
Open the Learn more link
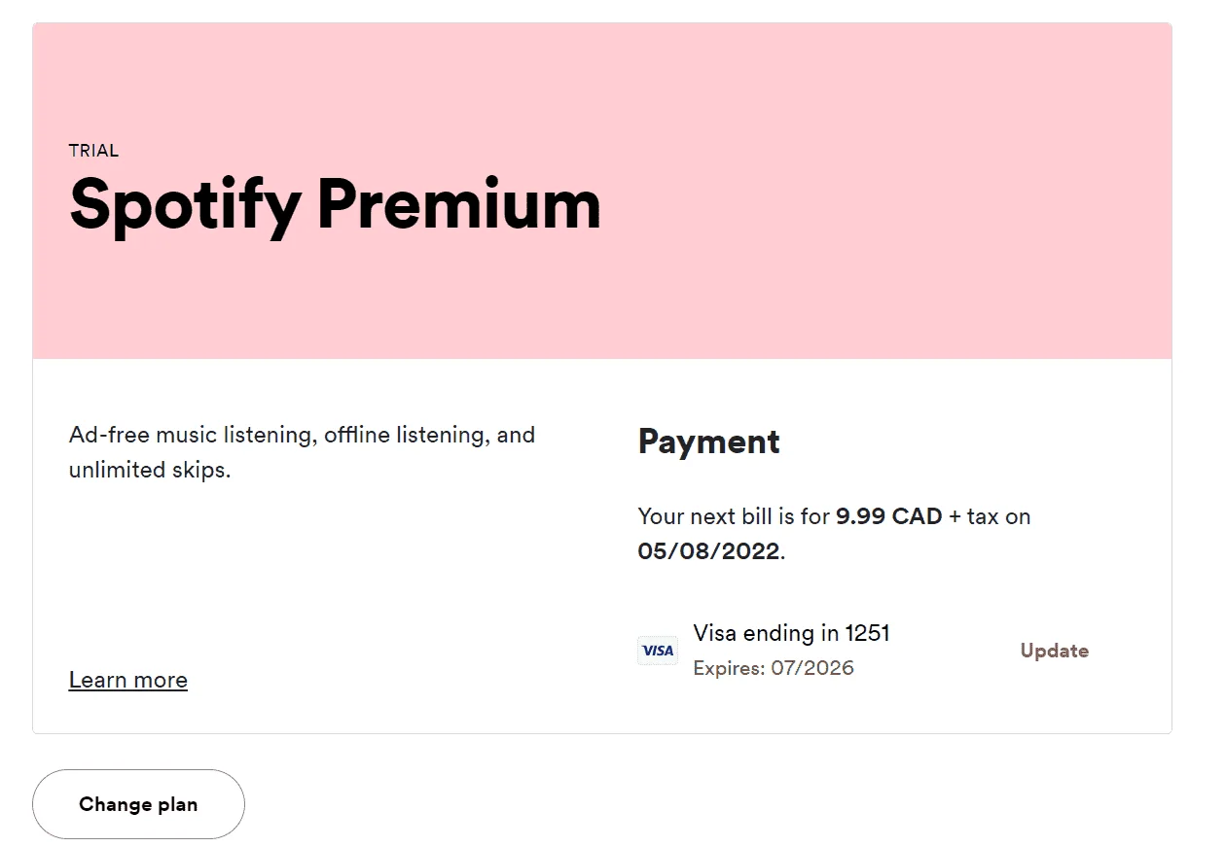point(128,680)
